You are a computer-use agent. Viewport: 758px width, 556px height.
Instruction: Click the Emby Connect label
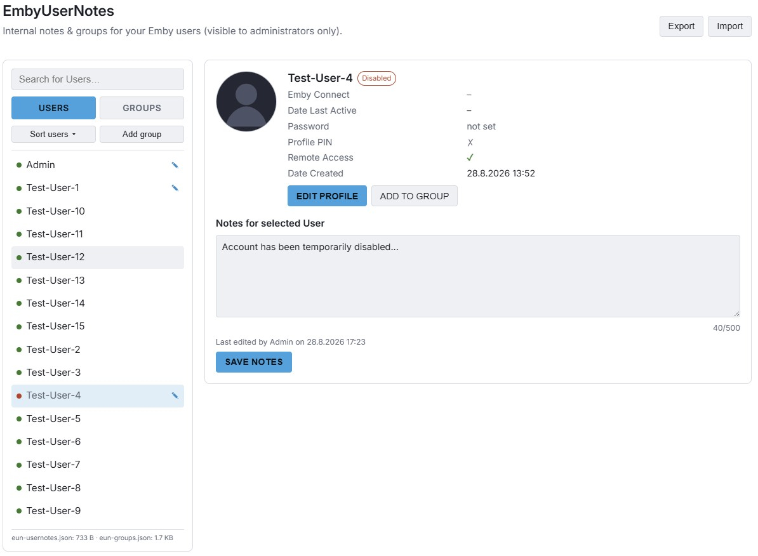pyautogui.click(x=319, y=95)
